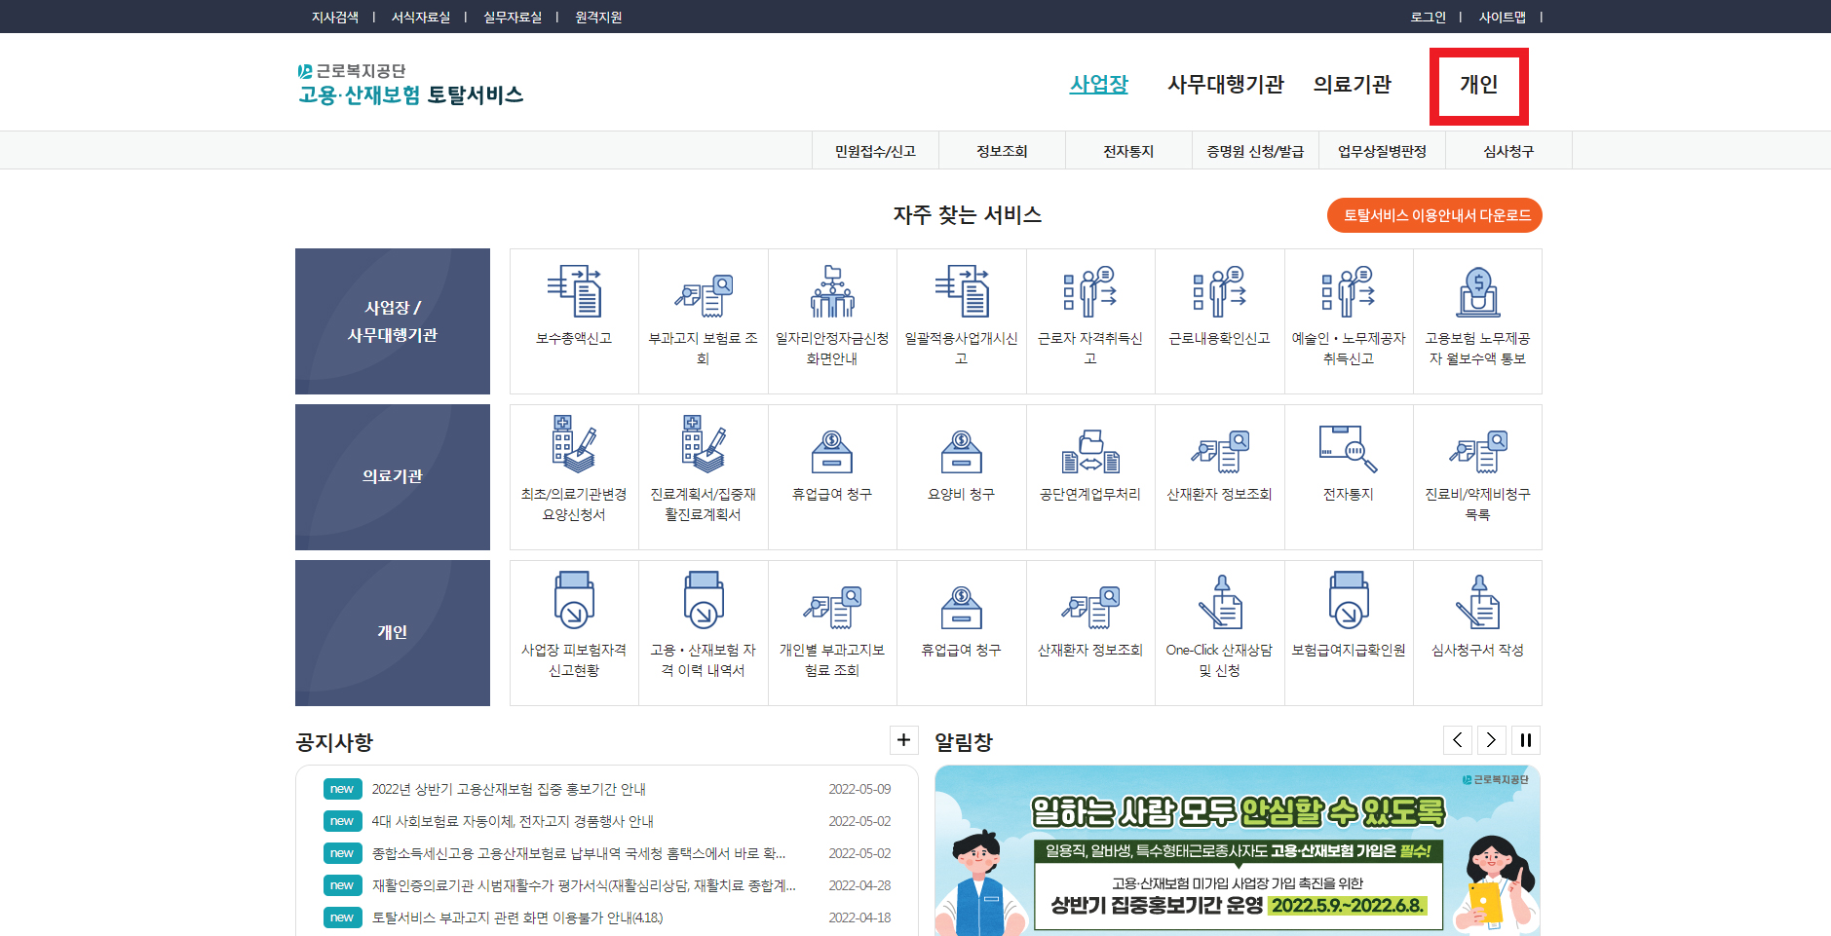Download the 토탈서비스 이용안내서
The image size is (1831, 936).
click(1434, 215)
